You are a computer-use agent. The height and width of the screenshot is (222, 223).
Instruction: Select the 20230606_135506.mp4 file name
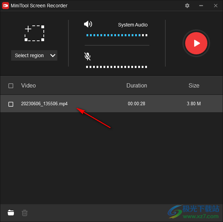coord(44,104)
